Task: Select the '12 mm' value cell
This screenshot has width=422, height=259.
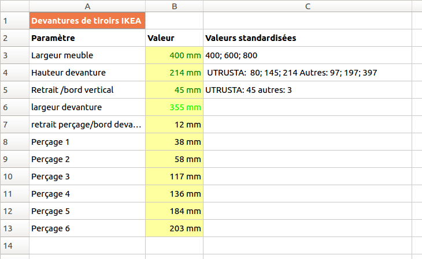Action: pyautogui.click(x=174, y=125)
